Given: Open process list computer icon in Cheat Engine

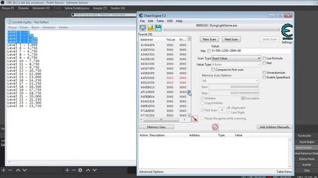Looking at the screenshot, I should click(143, 28).
